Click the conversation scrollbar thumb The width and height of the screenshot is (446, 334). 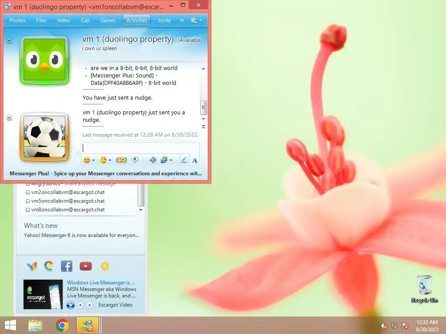click(x=203, y=107)
